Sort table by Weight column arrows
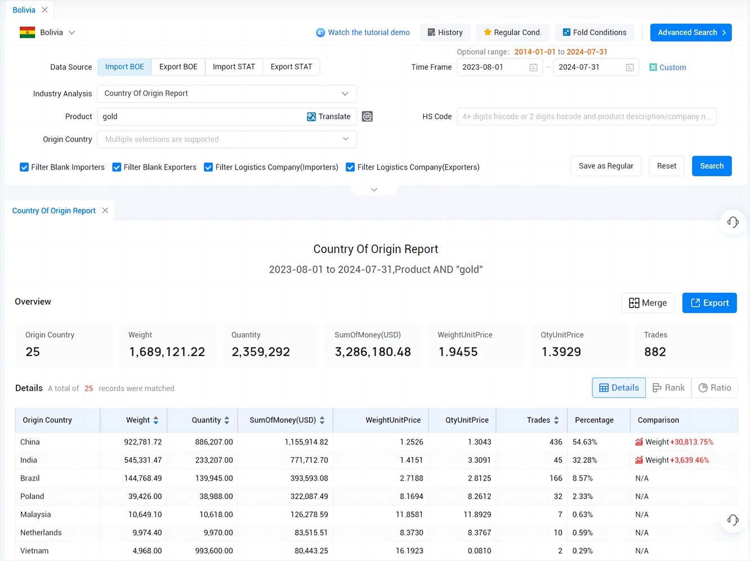 [x=156, y=420]
